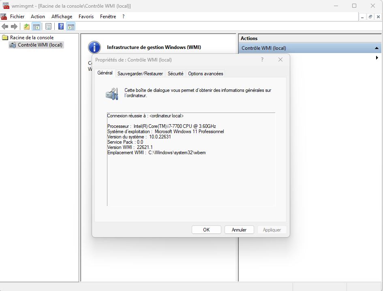This screenshot has width=383, height=291.
Task: Click the Export list toolbar icon
Action: pyautogui.click(x=48, y=26)
